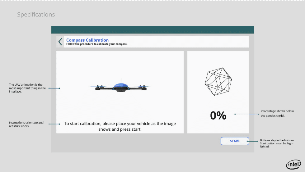Click the drone's blue center dome
The width and height of the screenshot is (305, 172).
[120, 86]
